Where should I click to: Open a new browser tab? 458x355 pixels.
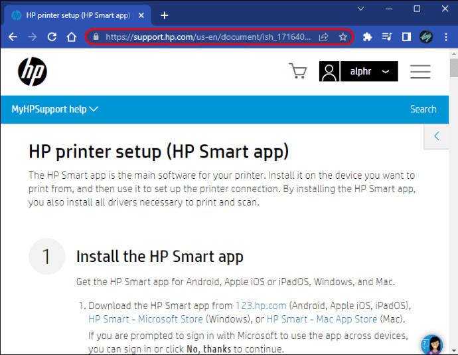(x=165, y=15)
